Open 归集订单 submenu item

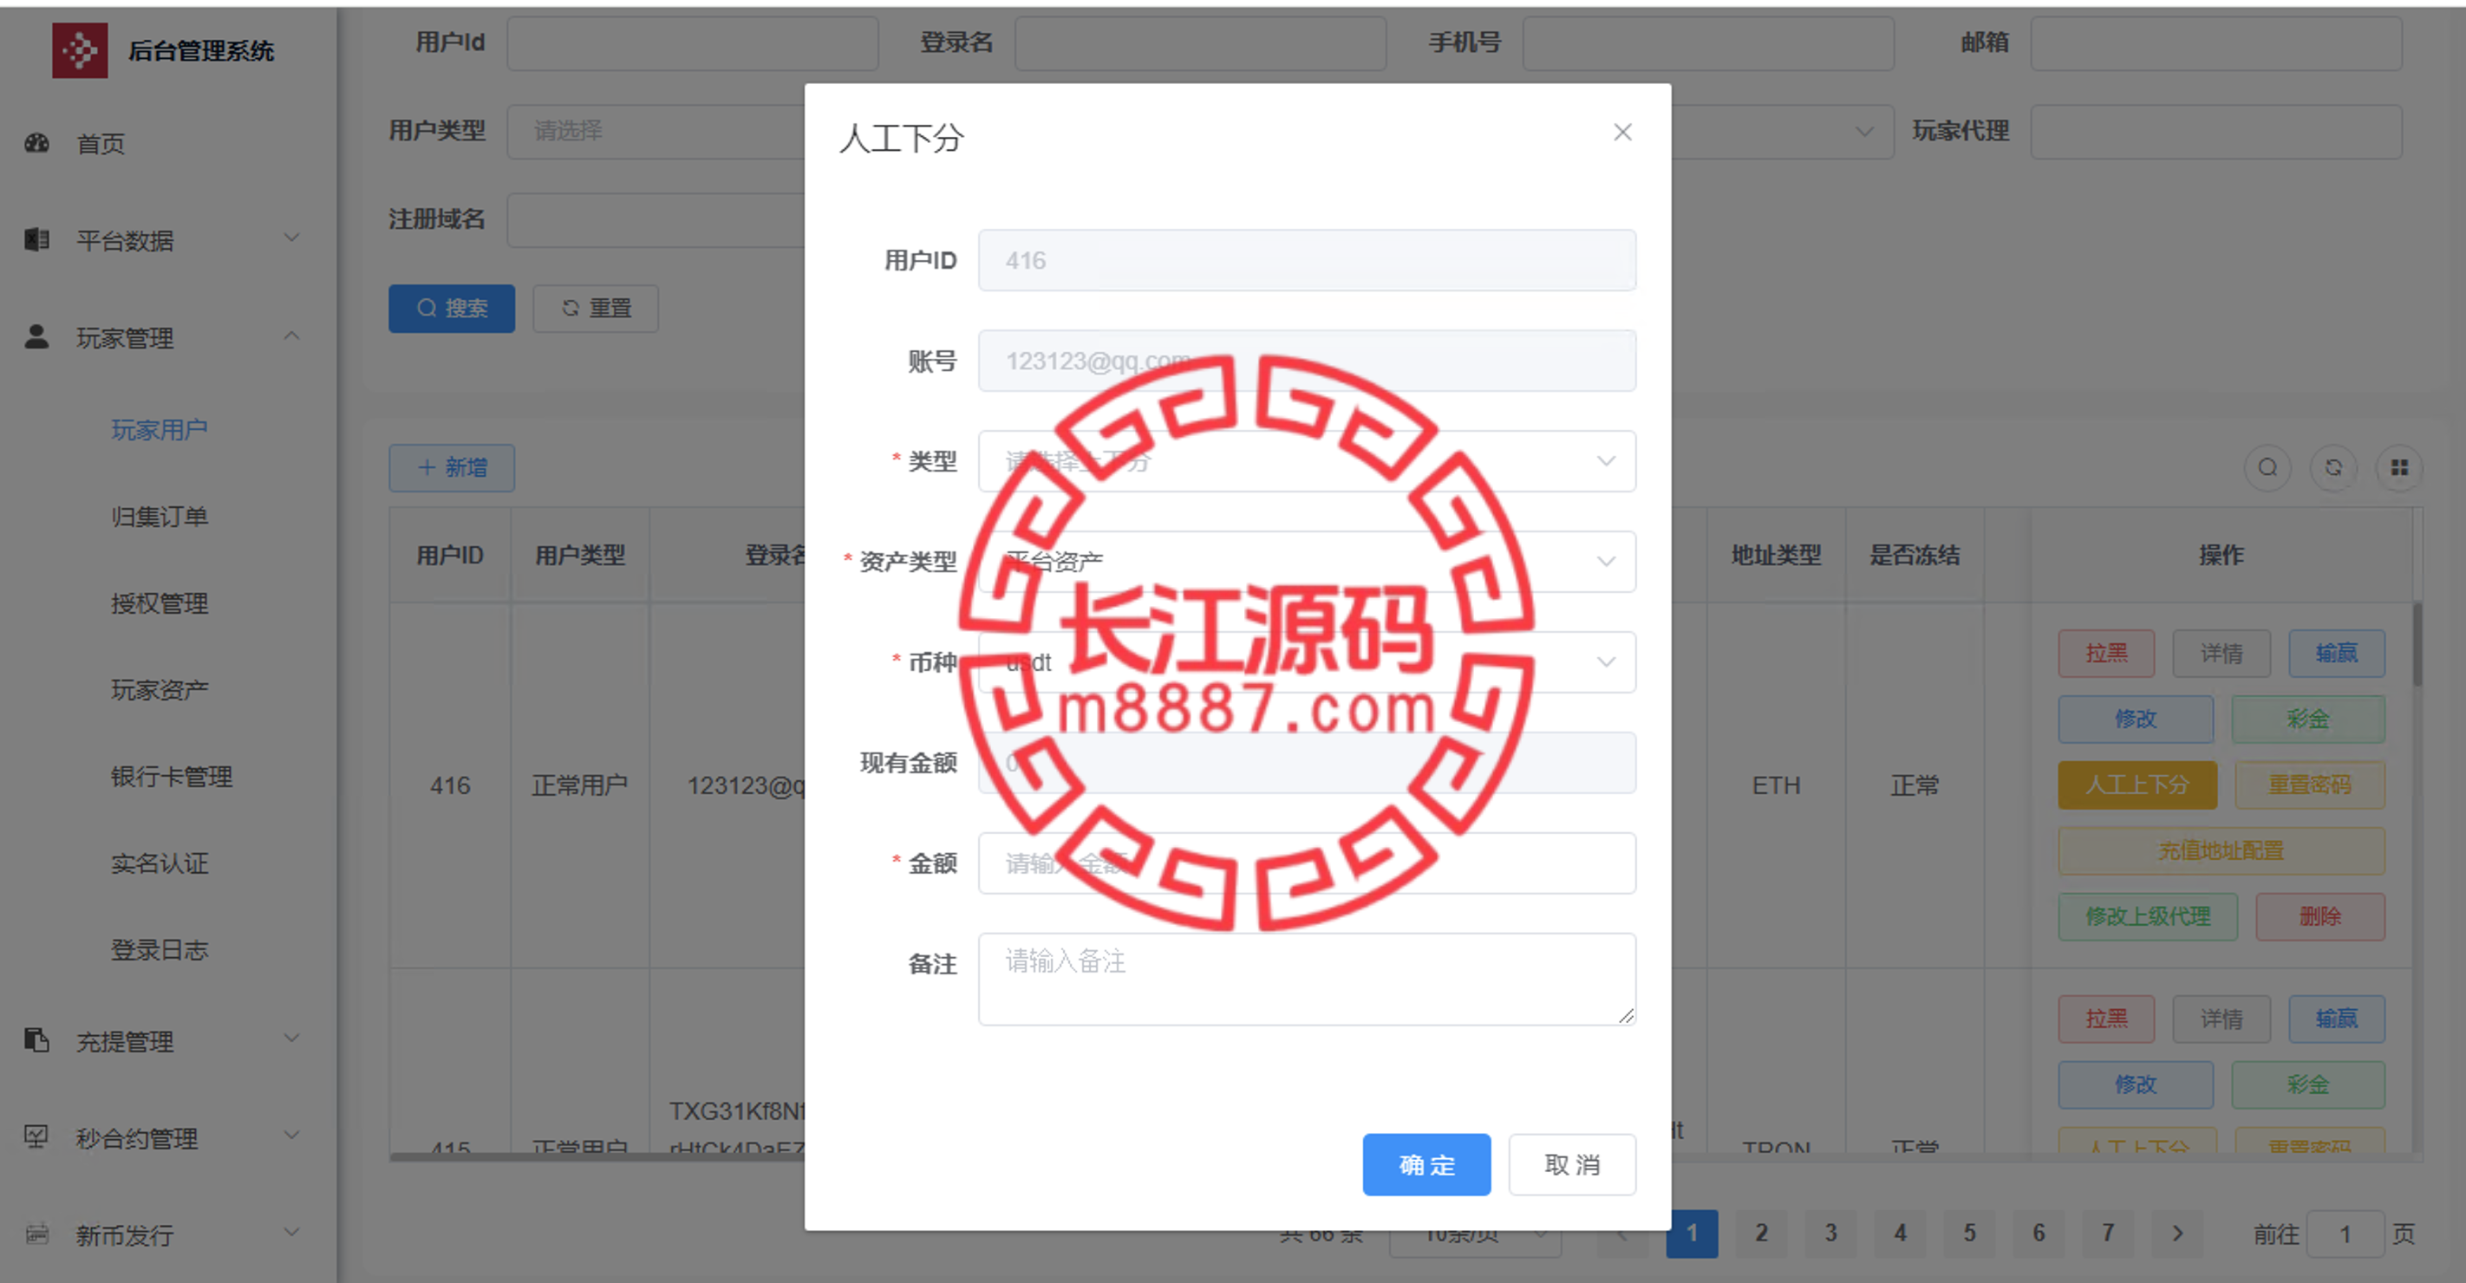[x=159, y=517]
